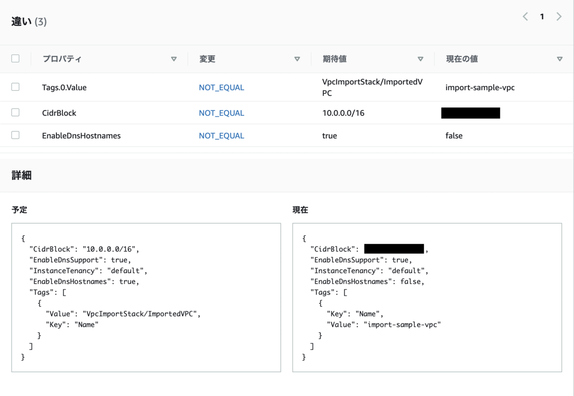The image size is (574, 396).
Task: Click sort arrow in 期待値 column
Action: 420,59
